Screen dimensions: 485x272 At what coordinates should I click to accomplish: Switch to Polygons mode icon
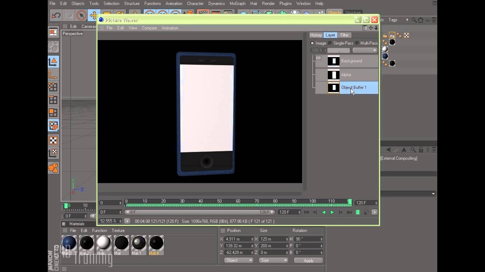pyautogui.click(x=53, y=113)
